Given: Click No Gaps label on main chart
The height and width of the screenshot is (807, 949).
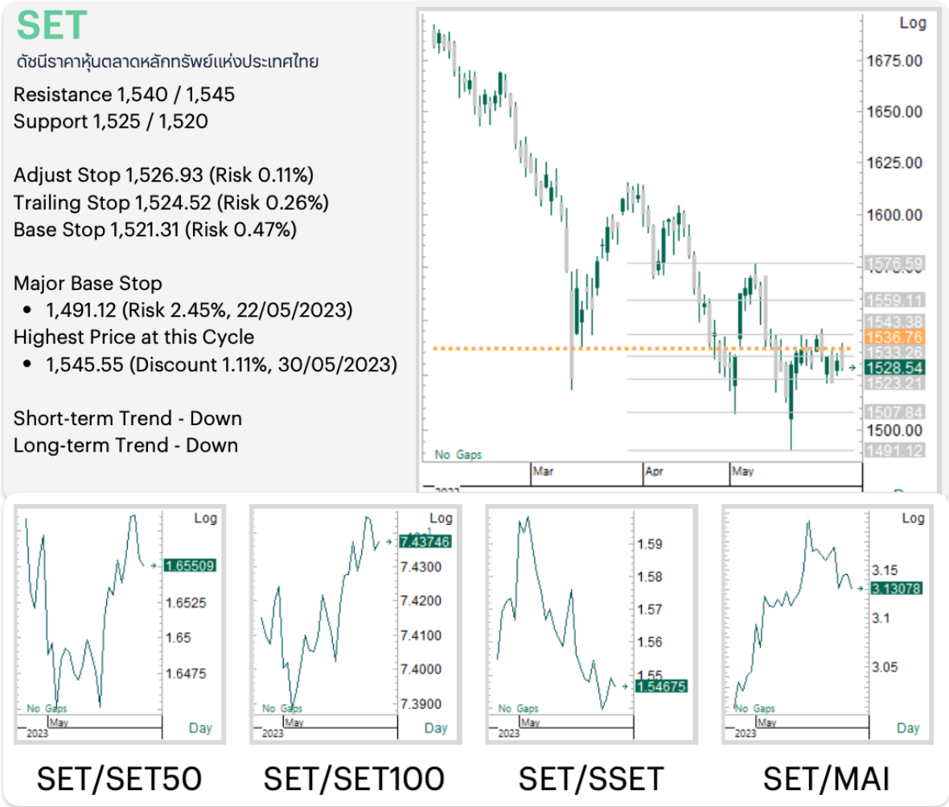Looking at the screenshot, I should coord(458,454).
